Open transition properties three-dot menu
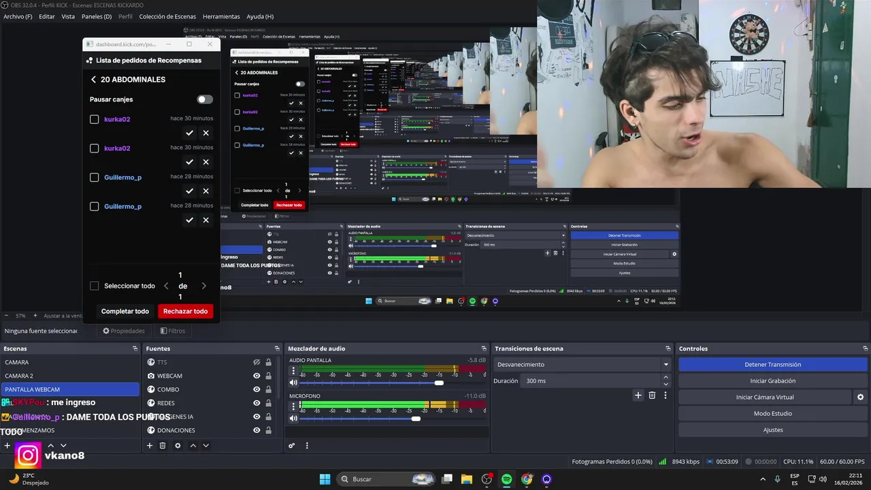 [x=665, y=395]
